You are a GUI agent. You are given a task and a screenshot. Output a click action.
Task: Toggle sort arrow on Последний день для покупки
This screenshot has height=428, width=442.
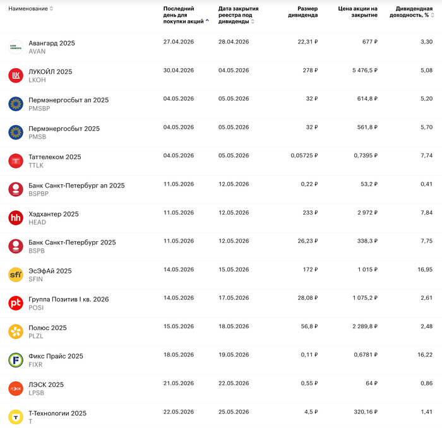point(207,21)
